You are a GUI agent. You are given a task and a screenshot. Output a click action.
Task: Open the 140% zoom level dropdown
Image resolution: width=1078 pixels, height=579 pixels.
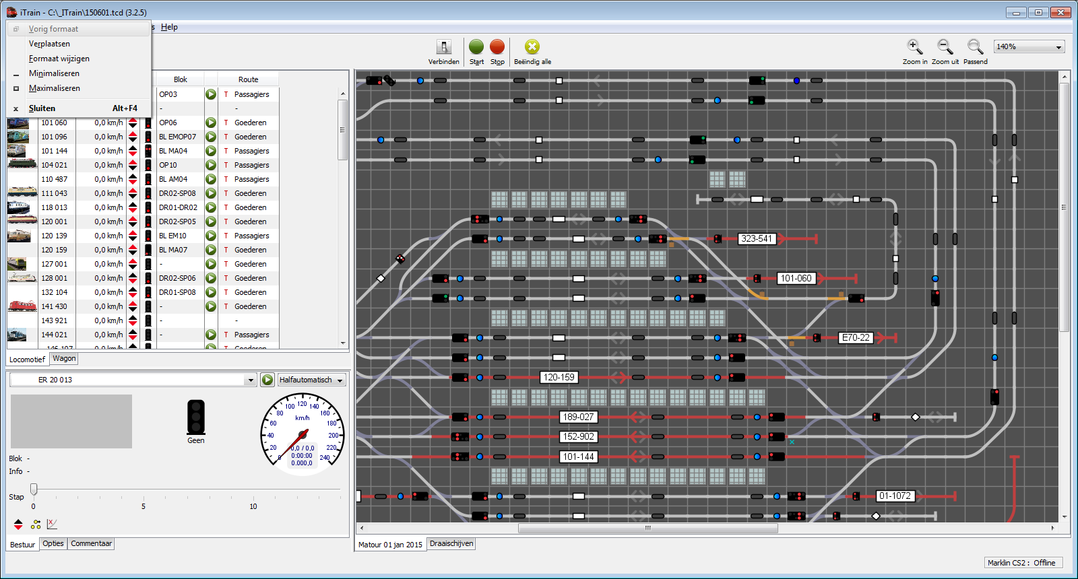click(1058, 46)
